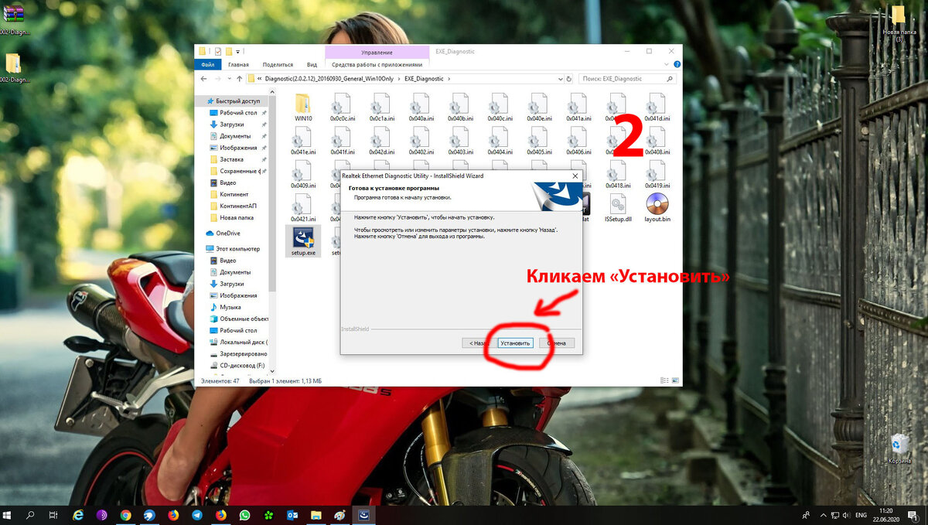
Task: Open WhatsApp from the taskbar
Action: 245,516
